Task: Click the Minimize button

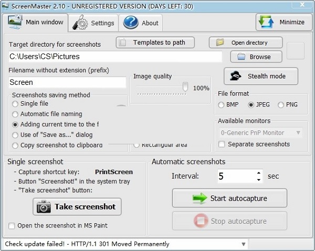Action: (283, 22)
